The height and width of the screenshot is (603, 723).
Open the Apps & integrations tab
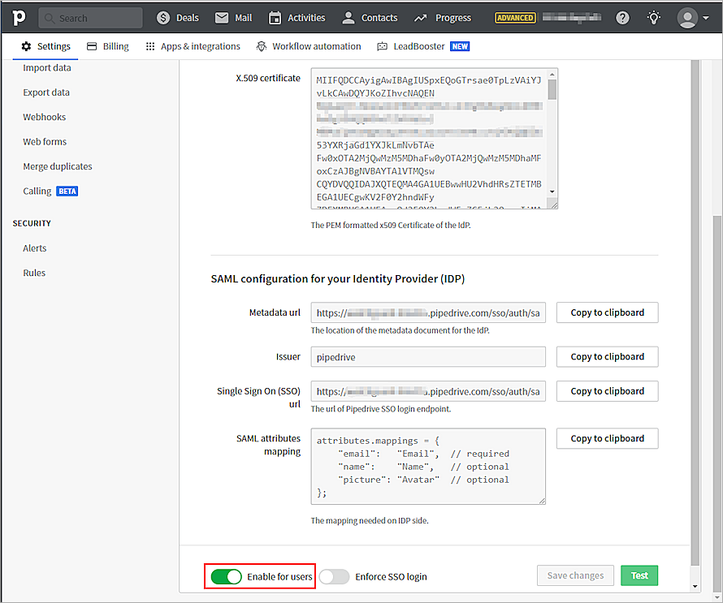click(193, 46)
